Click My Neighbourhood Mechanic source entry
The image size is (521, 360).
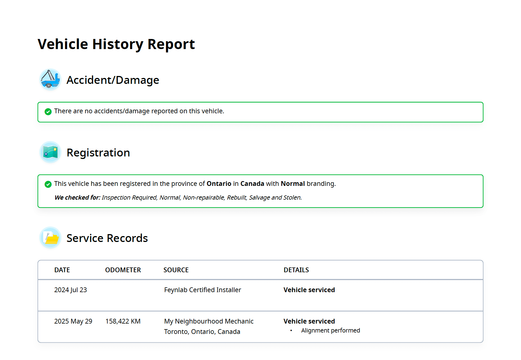point(209,321)
